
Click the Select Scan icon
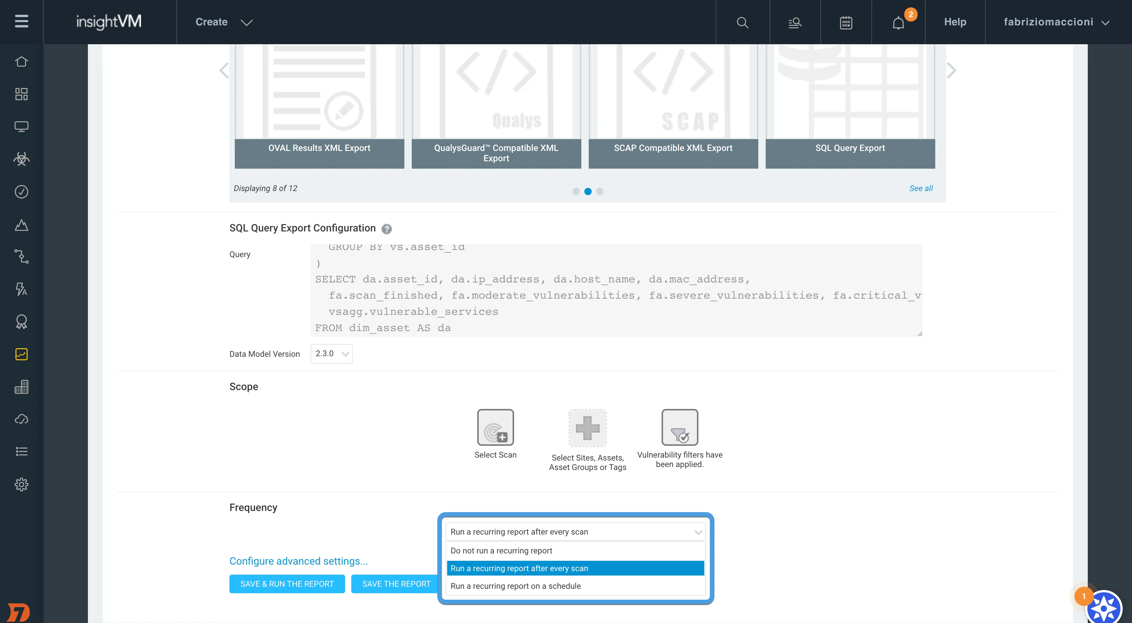(x=495, y=427)
